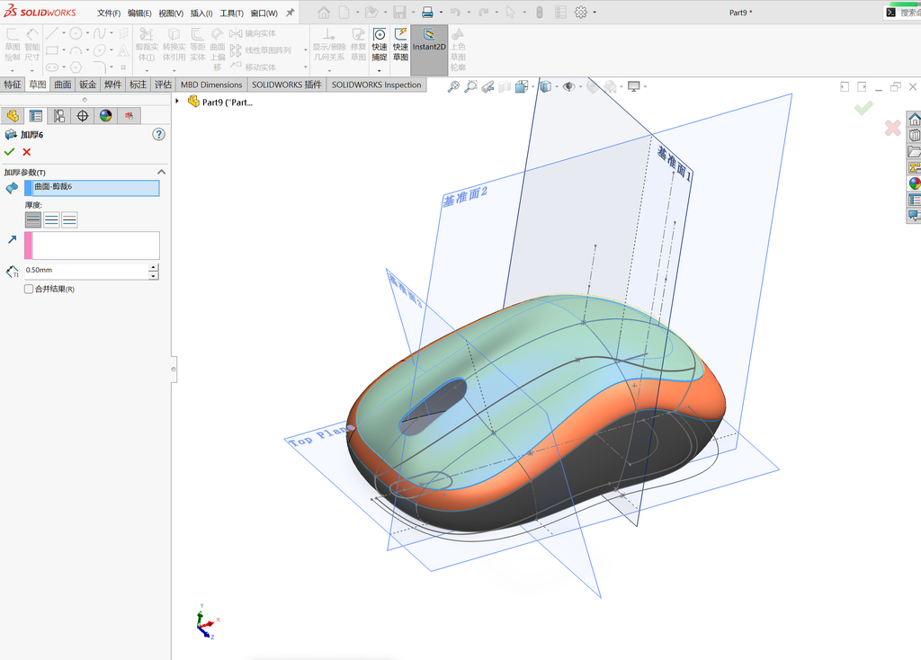Switch to the PropertyManager tab icon

click(36, 116)
